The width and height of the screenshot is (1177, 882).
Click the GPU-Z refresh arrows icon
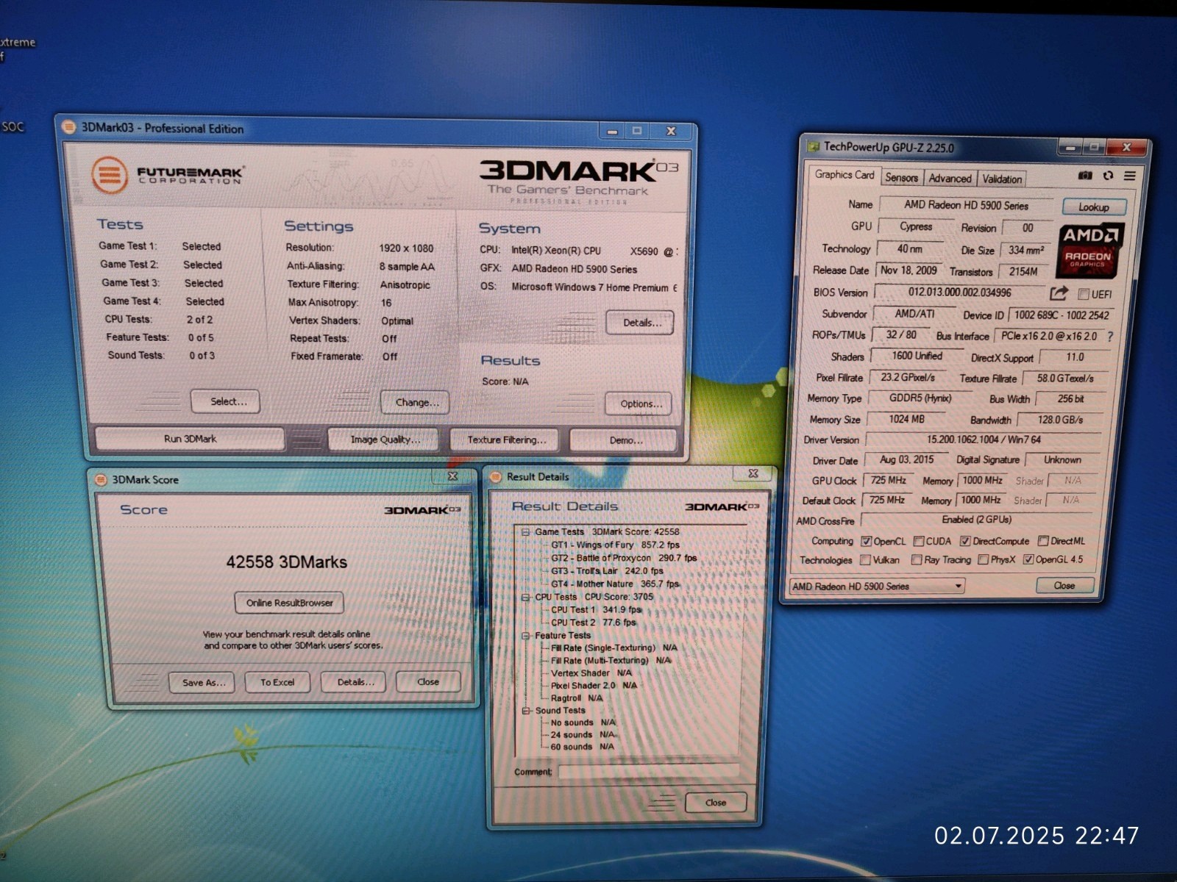click(x=1108, y=176)
